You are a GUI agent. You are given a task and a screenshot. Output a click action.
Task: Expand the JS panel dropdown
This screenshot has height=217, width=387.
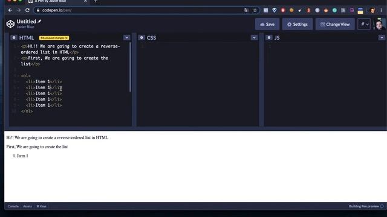click(382, 37)
